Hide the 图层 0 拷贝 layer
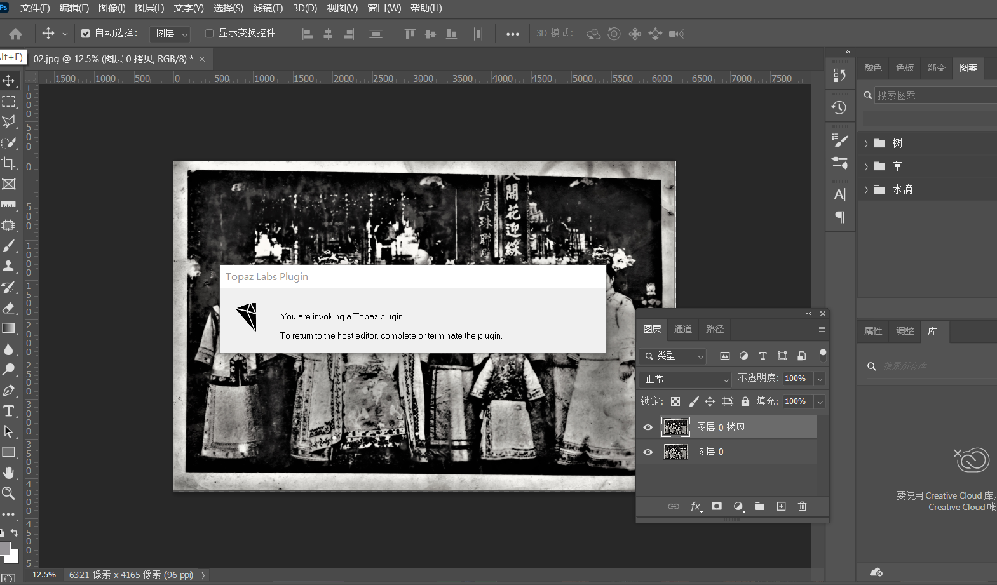This screenshot has height=585, width=997. click(x=648, y=427)
